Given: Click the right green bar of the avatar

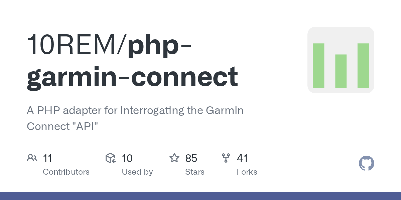Looking at the screenshot, I should [363, 65].
